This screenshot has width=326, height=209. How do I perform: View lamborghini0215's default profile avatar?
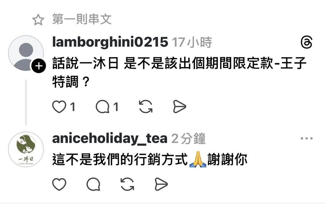[26, 53]
